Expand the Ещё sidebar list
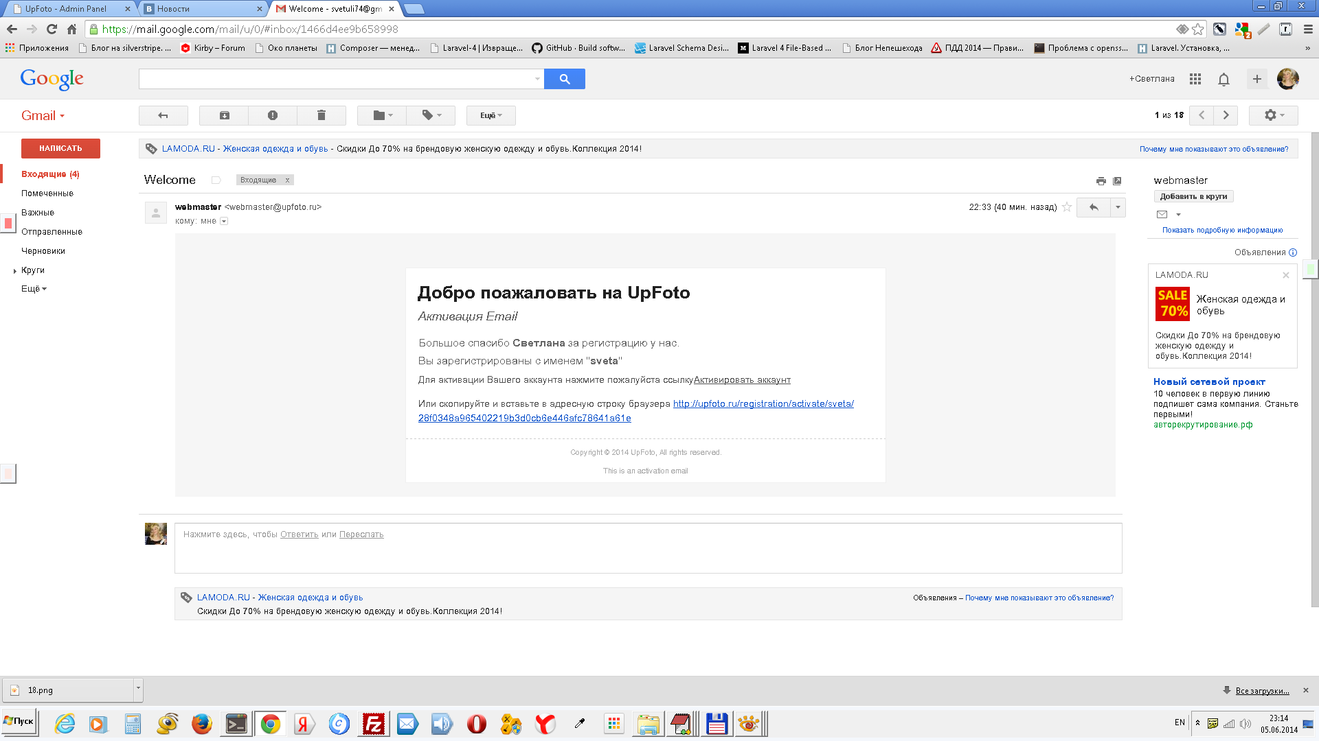 click(x=34, y=289)
